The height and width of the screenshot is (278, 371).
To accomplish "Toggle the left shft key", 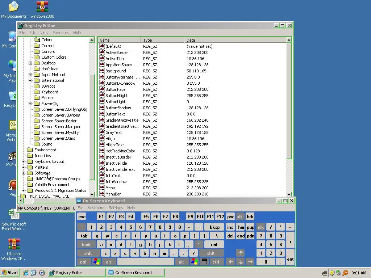I will [88, 253].
